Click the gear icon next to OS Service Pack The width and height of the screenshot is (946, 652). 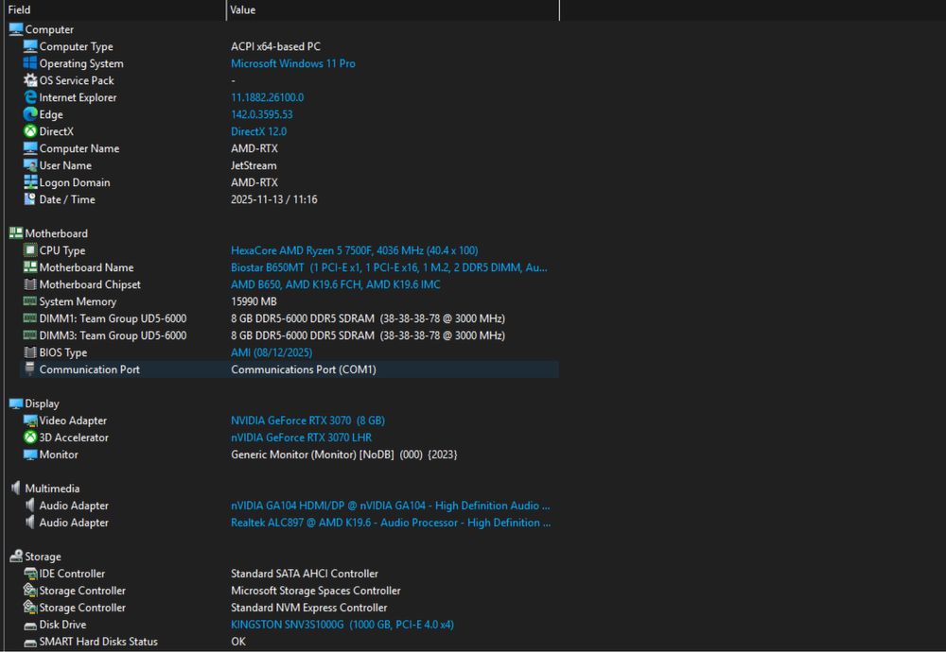(x=30, y=79)
